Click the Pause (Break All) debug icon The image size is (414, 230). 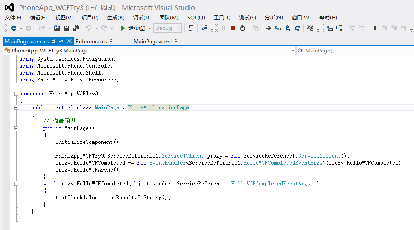click(224, 28)
